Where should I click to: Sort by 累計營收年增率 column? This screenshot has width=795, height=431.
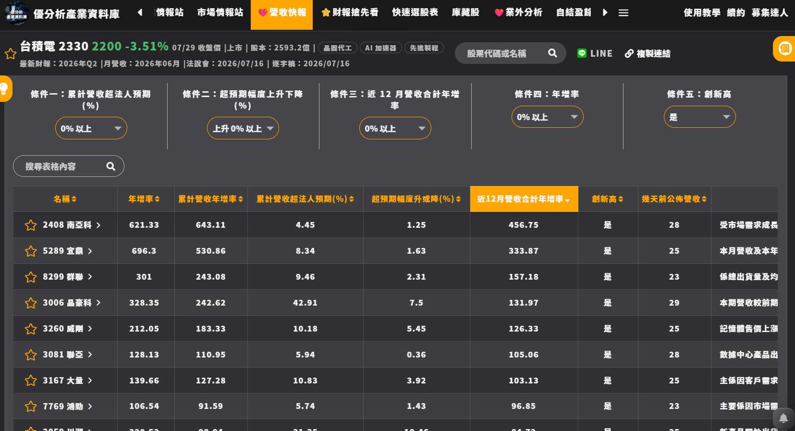point(211,199)
